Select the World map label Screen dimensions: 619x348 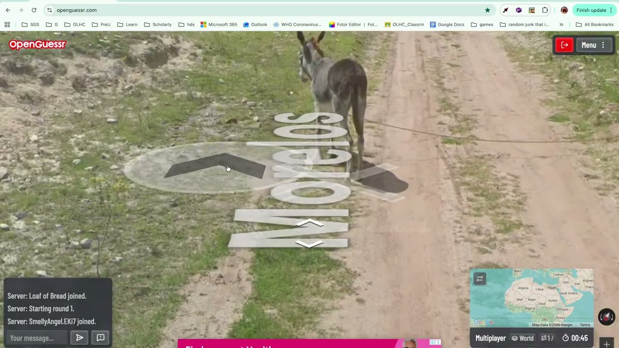tap(523, 338)
